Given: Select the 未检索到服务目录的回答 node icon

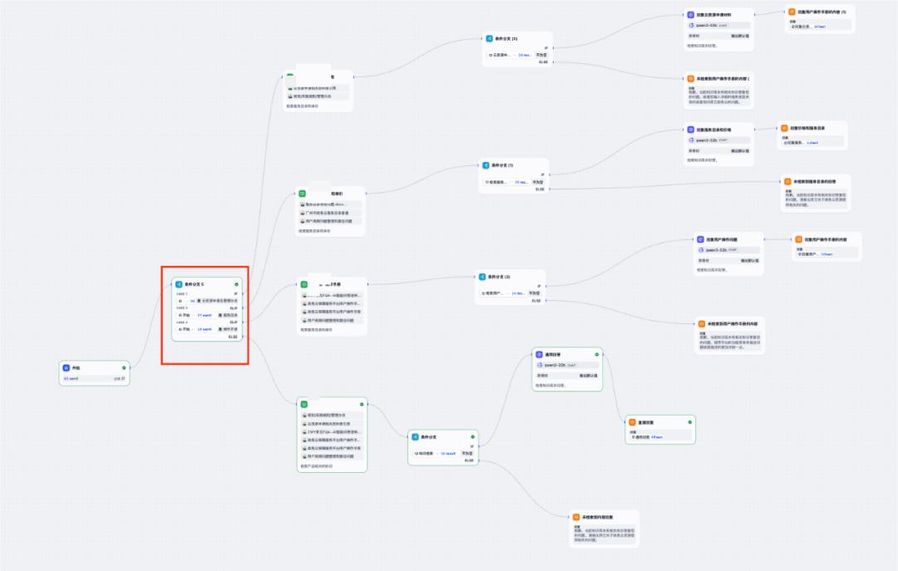Looking at the screenshot, I should tap(787, 180).
